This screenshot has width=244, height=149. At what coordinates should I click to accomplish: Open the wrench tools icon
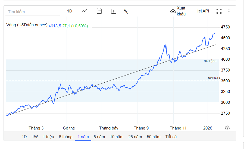coord(126,11)
